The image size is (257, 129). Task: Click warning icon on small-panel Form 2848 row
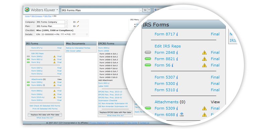coord(55,56)
